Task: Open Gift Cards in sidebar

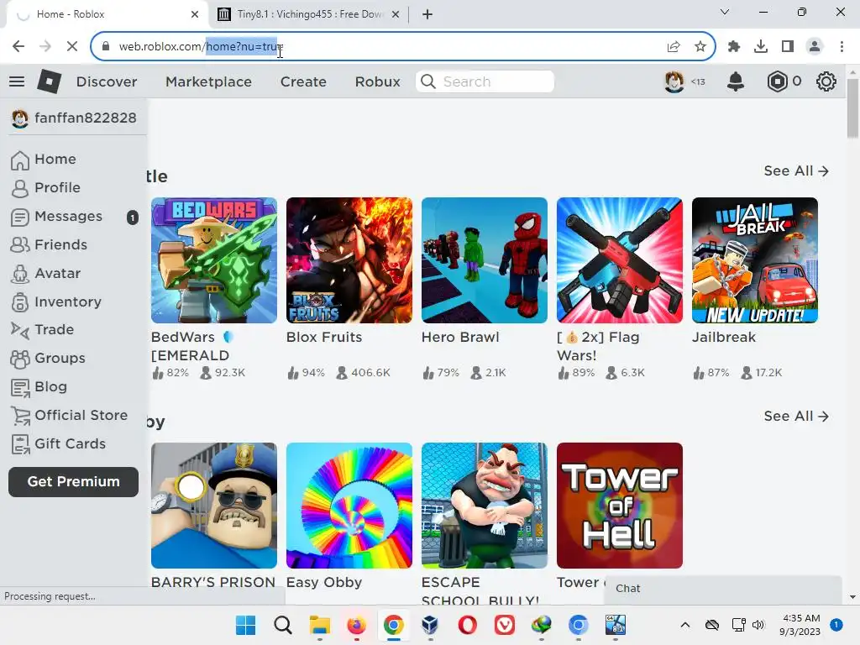Action: pos(59,443)
